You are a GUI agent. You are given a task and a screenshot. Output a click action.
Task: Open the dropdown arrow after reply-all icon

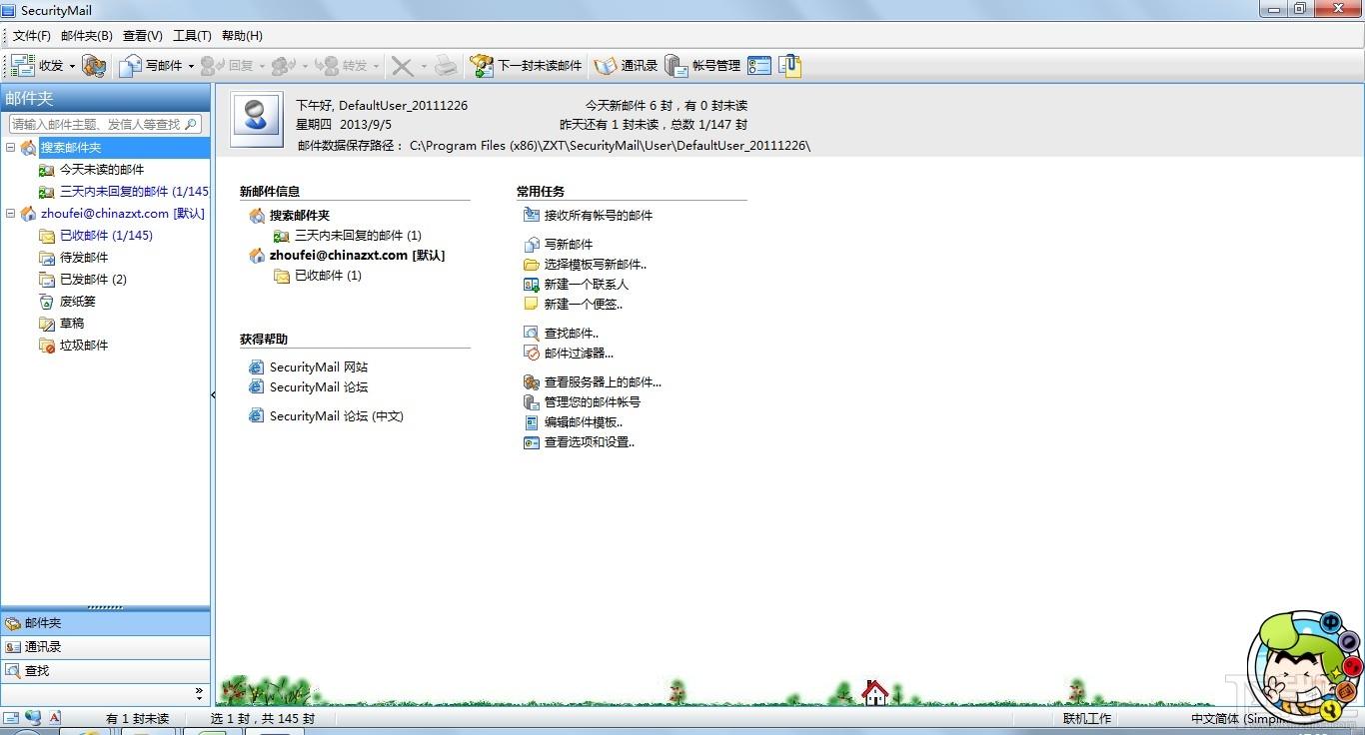tap(305, 66)
